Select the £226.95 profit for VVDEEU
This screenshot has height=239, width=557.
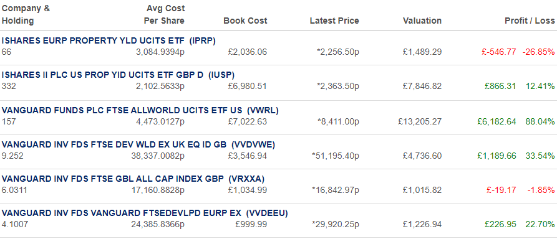(x=500, y=225)
